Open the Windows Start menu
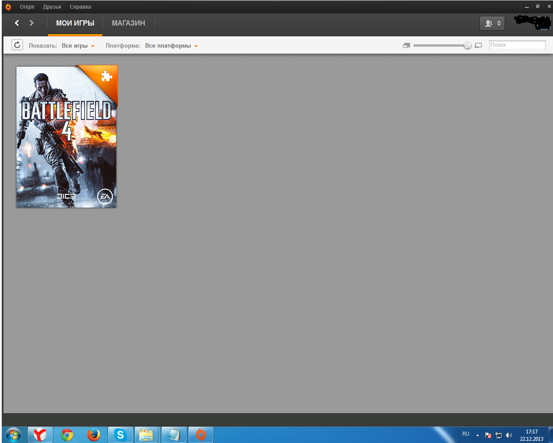Viewport: 553px width, 443px height. point(13,434)
